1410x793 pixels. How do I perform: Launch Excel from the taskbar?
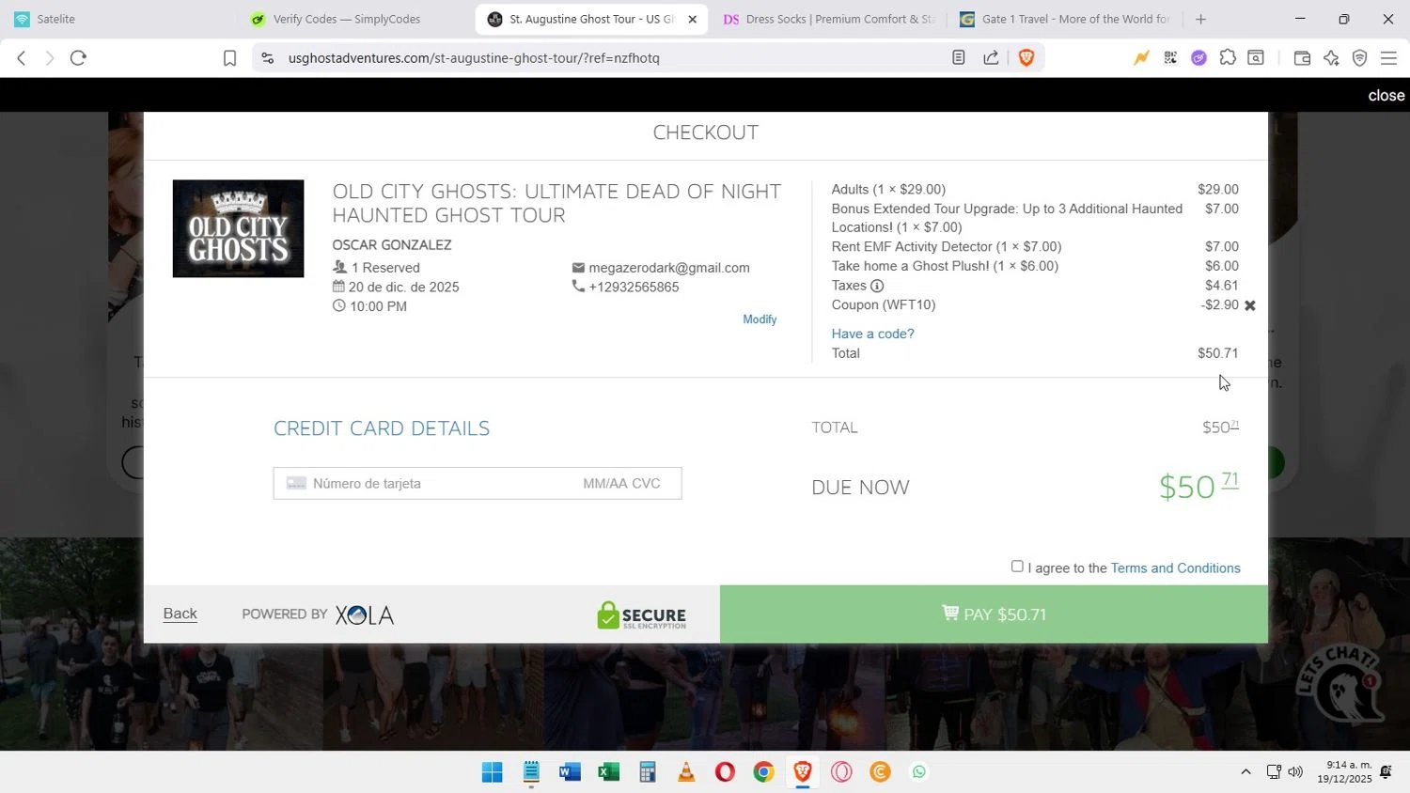(608, 772)
